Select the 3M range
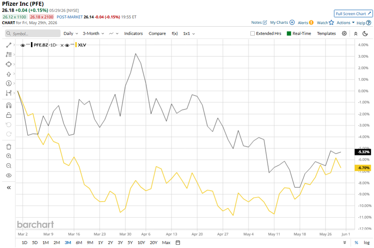 click(x=68, y=242)
